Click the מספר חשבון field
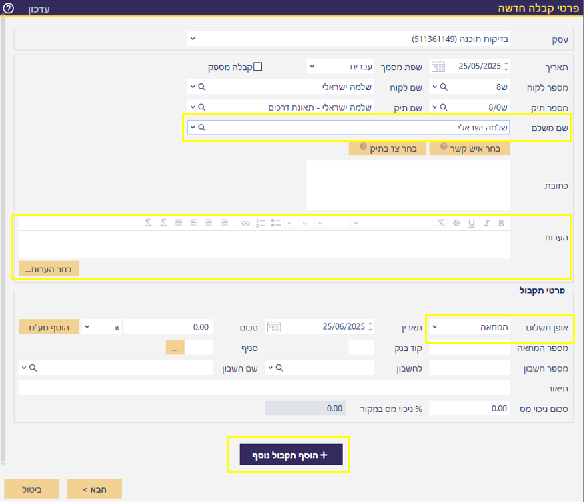 [469, 368]
